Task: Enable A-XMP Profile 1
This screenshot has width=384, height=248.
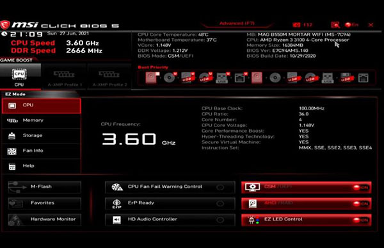Action: [65, 76]
